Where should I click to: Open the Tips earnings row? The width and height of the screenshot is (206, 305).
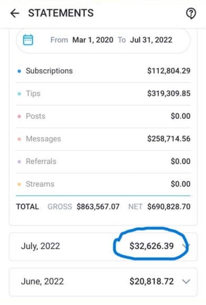click(103, 94)
